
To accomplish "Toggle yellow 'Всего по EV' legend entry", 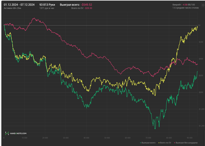I will click(x=165, y=143).
